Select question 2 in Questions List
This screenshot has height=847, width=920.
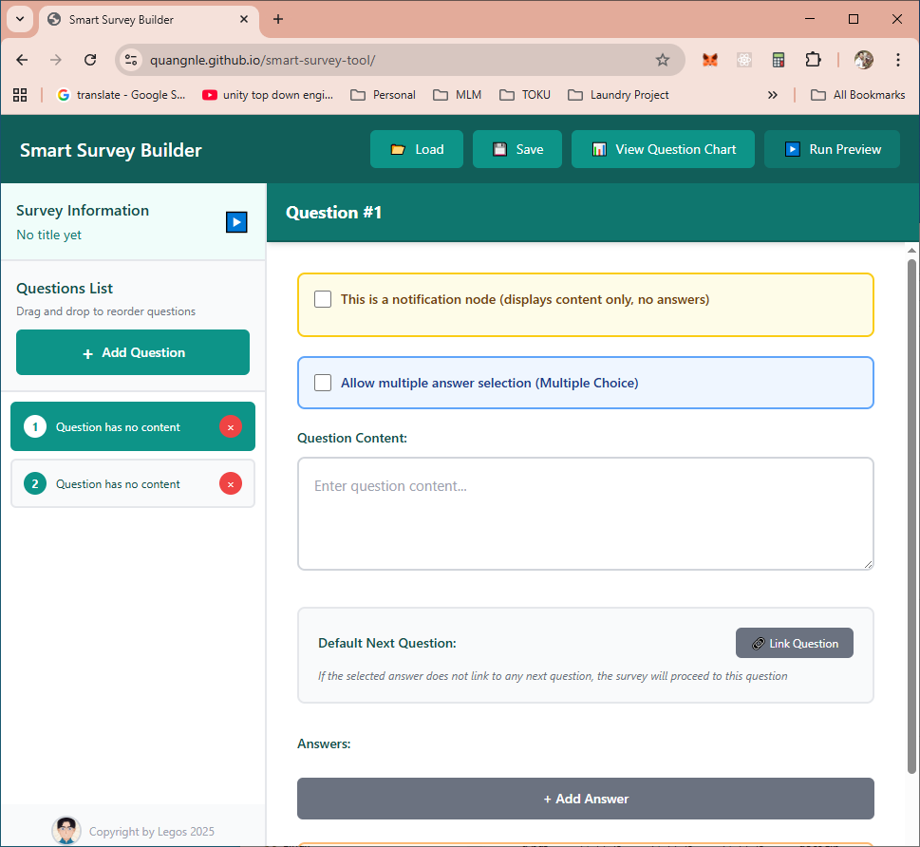click(x=119, y=484)
